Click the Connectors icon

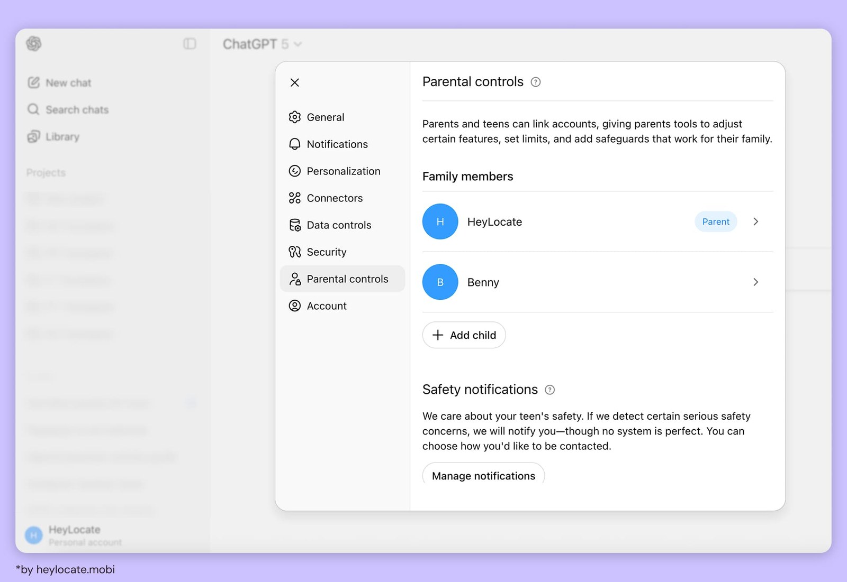pyautogui.click(x=295, y=198)
